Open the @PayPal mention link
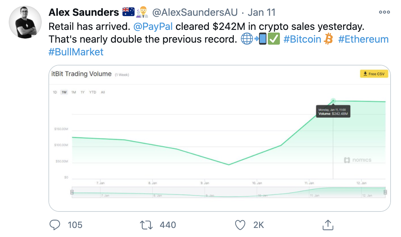Image resolution: width=401 pixels, height=237 pixels. click(x=153, y=27)
